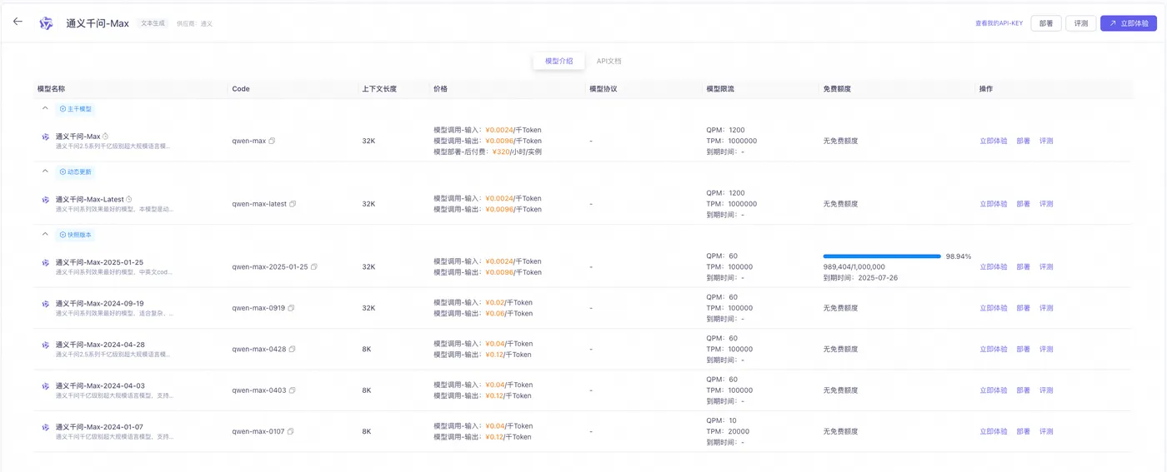
Task: Click the 989,404/1,000,000 quota text
Action: tap(854, 267)
